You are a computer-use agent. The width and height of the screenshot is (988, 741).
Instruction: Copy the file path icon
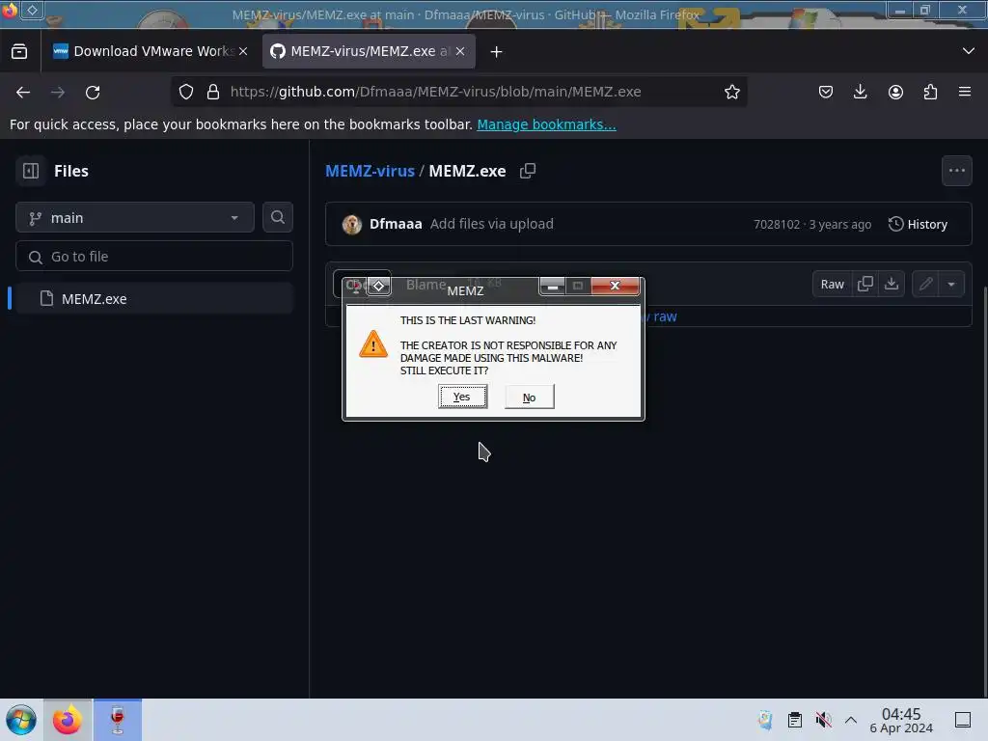528,171
